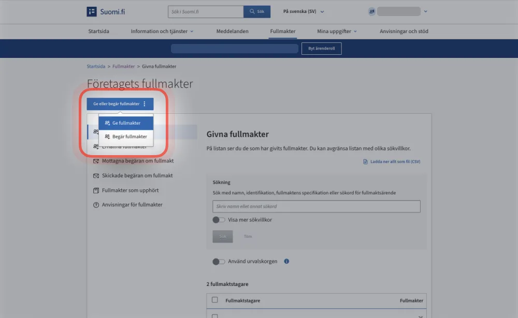Click the Fullmaktstagare column header
This screenshot has width=518, height=318.
pyautogui.click(x=243, y=300)
